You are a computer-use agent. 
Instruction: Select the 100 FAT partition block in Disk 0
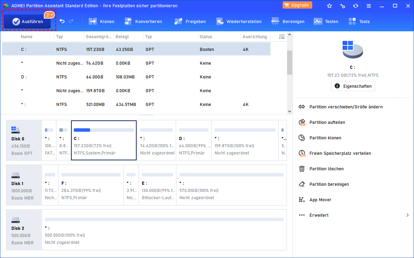coord(49,140)
